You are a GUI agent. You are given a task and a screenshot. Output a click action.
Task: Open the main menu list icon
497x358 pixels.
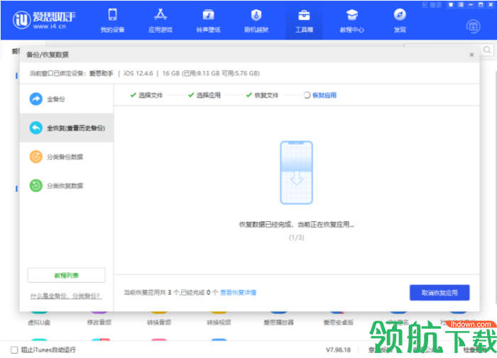(x=461, y=5)
